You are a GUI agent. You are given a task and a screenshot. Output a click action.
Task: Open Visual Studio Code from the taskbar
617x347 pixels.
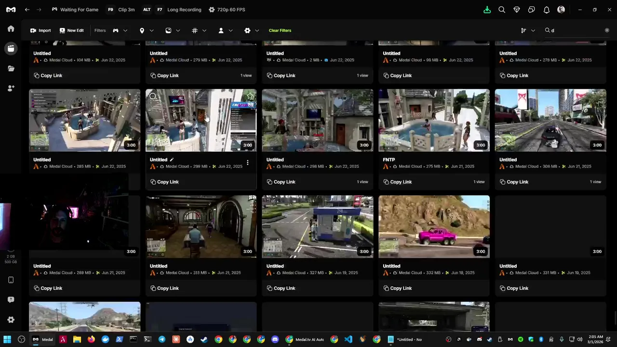click(348, 339)
